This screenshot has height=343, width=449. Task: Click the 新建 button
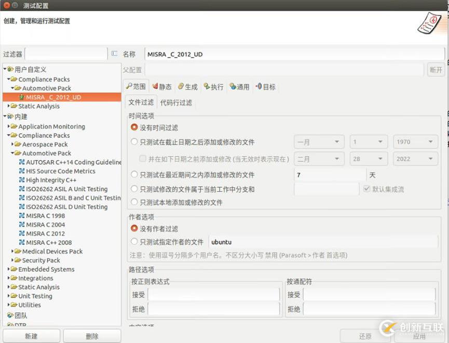click(32, 336)
